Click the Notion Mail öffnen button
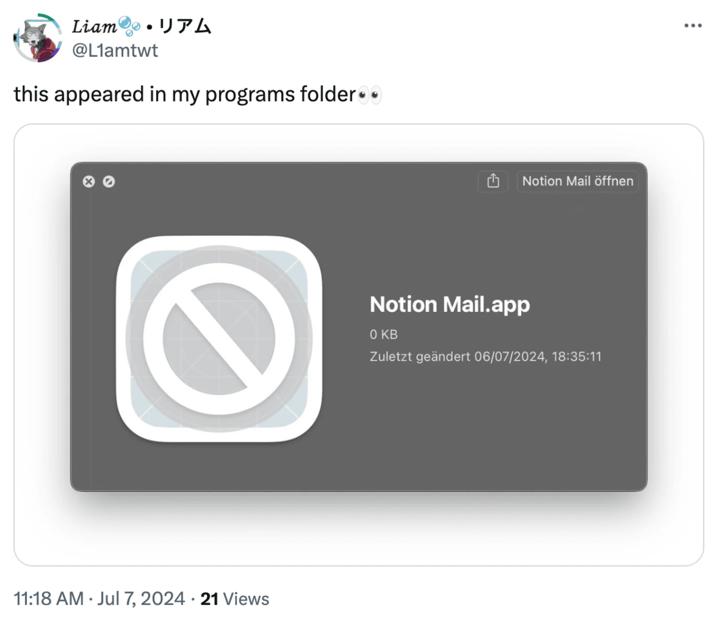The height and width of the screenshot is (619, 719). point(577,181)
